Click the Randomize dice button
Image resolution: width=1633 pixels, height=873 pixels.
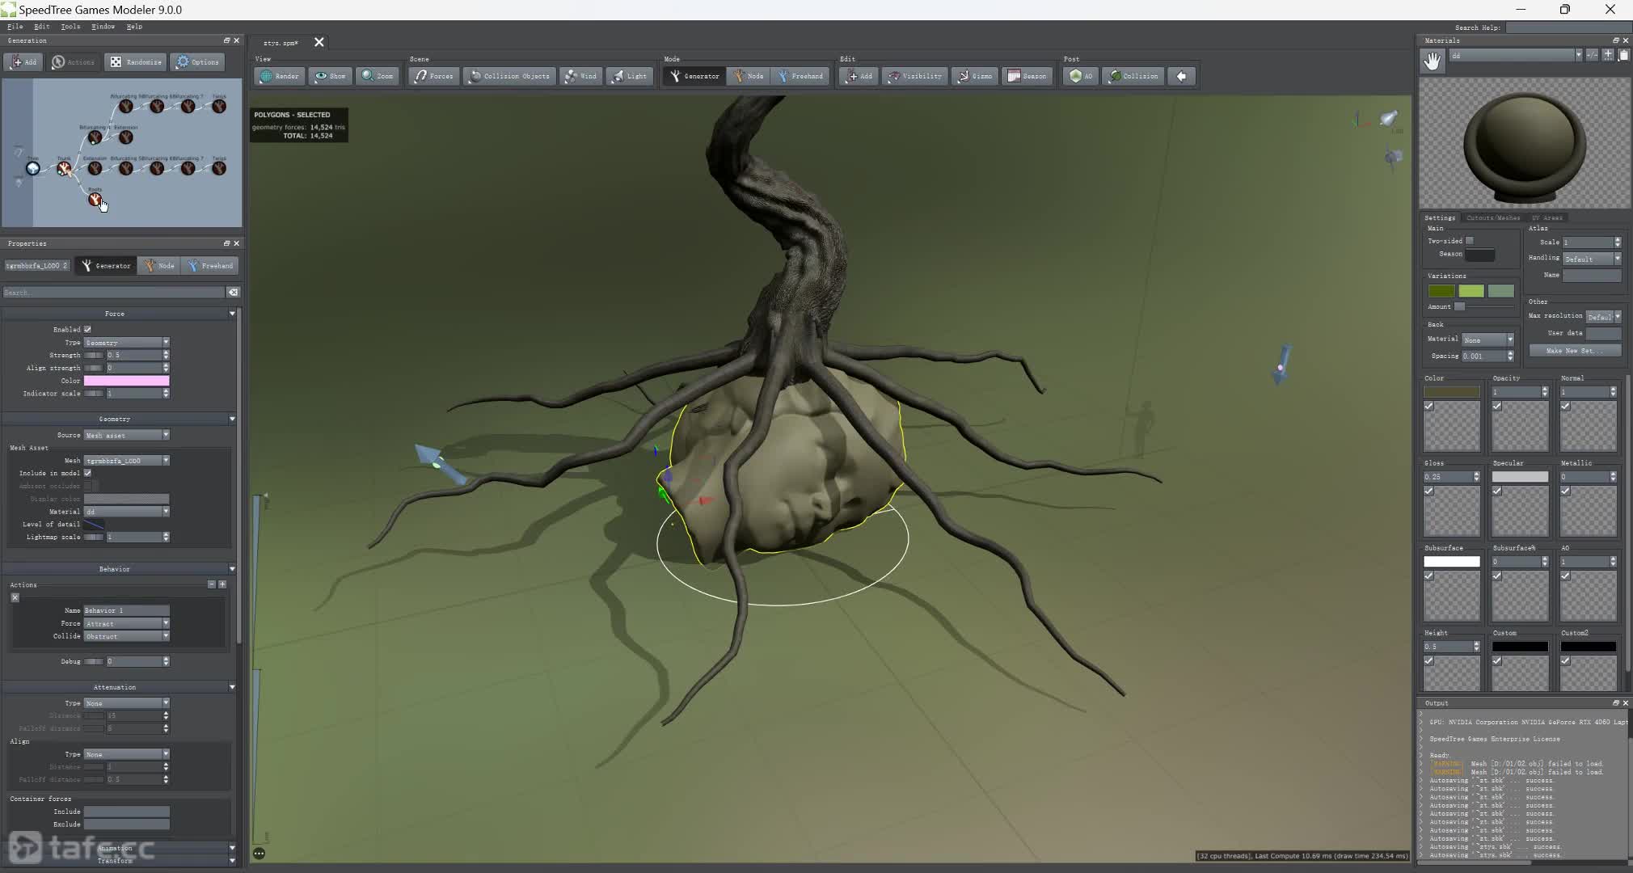(x=137, y=62)
